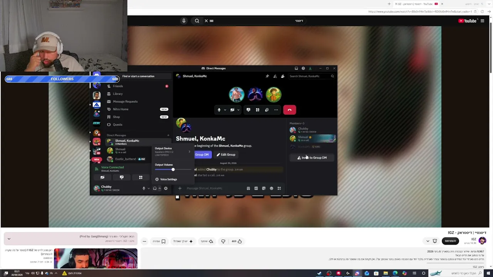Image resolution: width=493 pixels, height=277 pixels.
Task: Click YouTube search magnifier button
Action: click(197, 21)
